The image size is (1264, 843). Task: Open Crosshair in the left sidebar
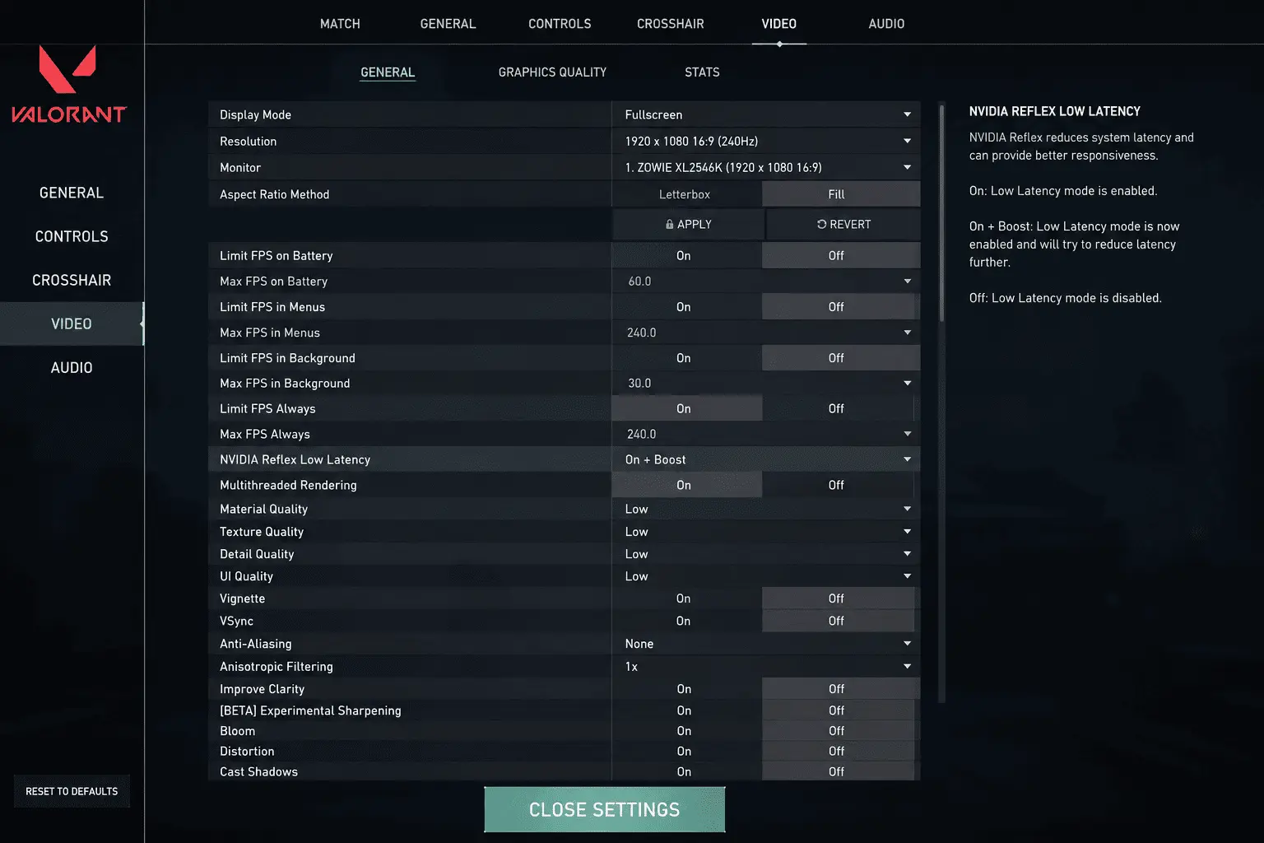tap(72, 280)
